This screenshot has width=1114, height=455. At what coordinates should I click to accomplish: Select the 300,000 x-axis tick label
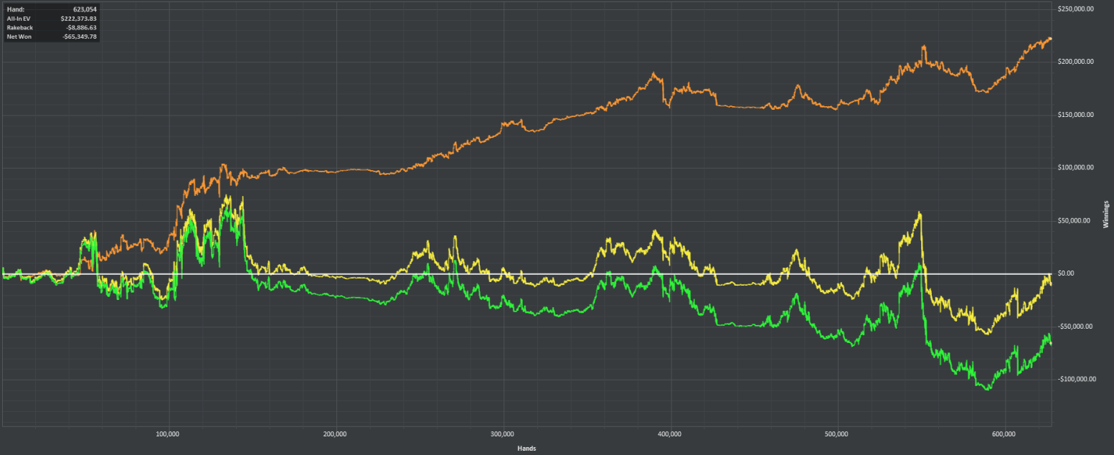(x=503, y=435)
